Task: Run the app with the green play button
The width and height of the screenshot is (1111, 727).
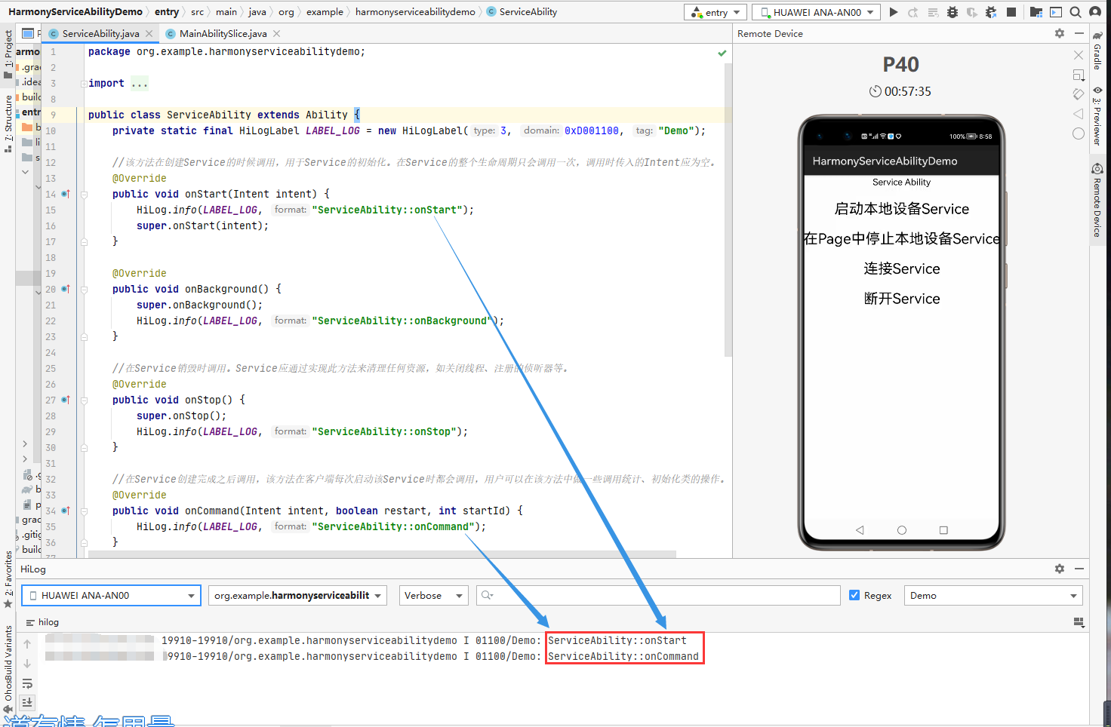Action: (894, 12)
